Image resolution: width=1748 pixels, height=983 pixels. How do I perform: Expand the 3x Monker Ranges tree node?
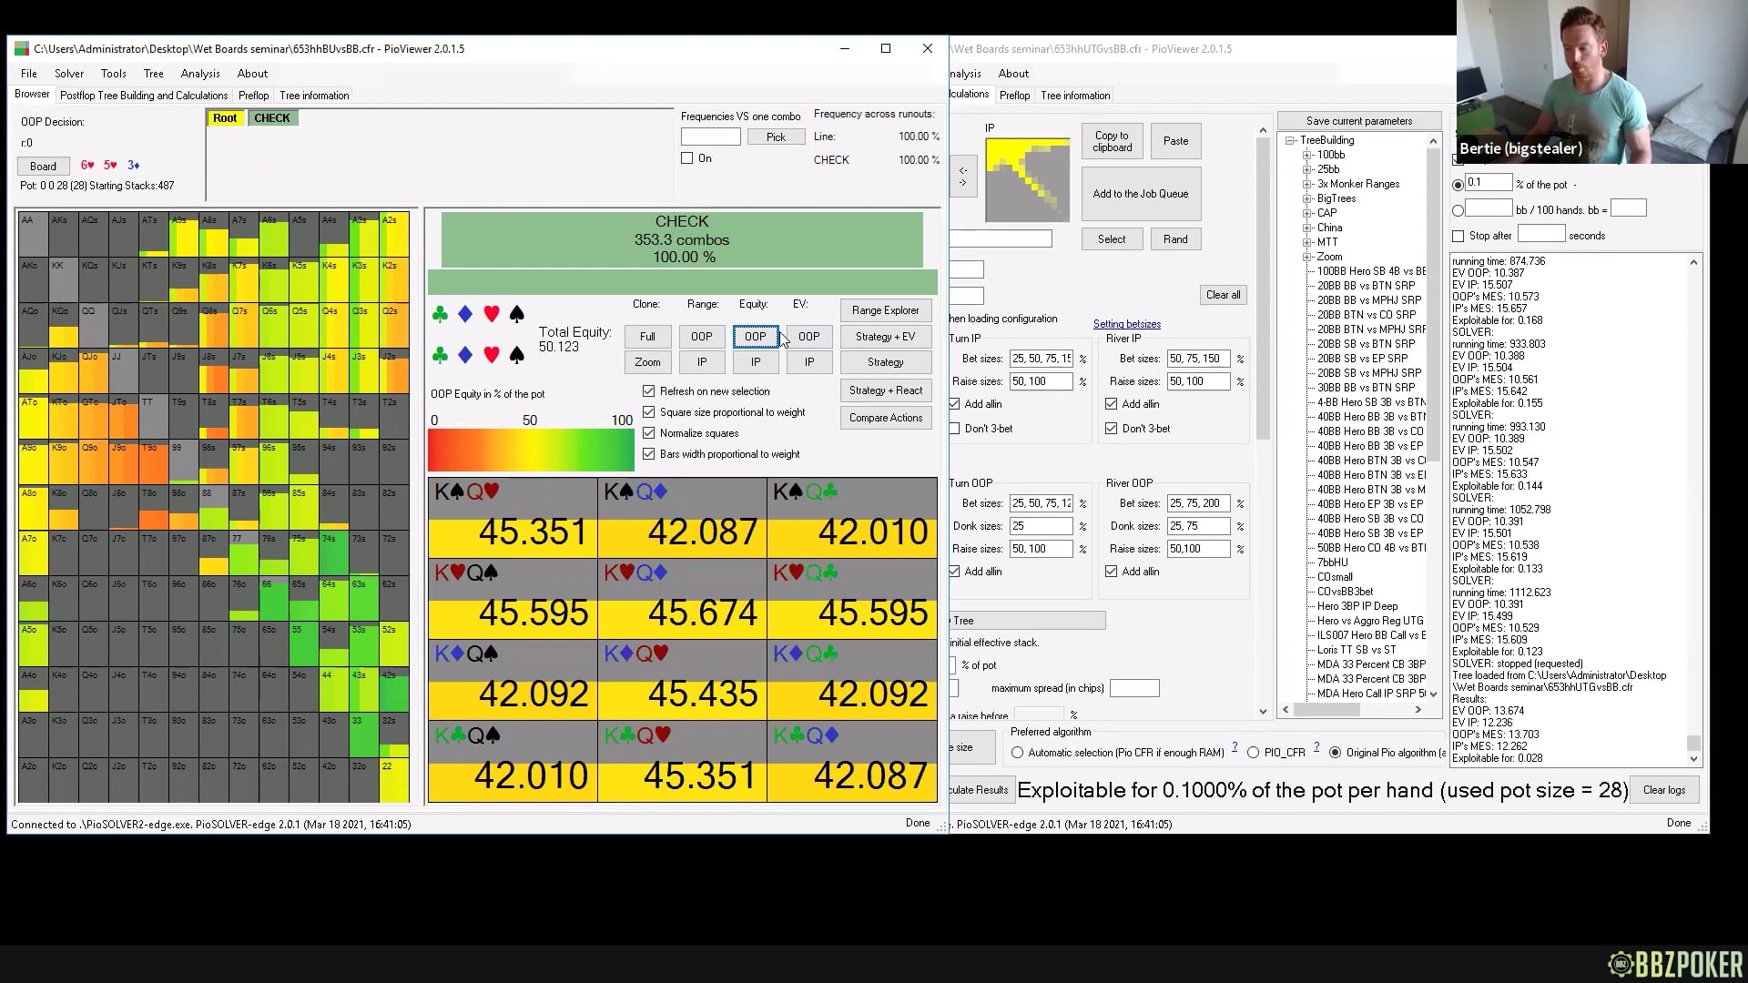[x=1307, y=184]
